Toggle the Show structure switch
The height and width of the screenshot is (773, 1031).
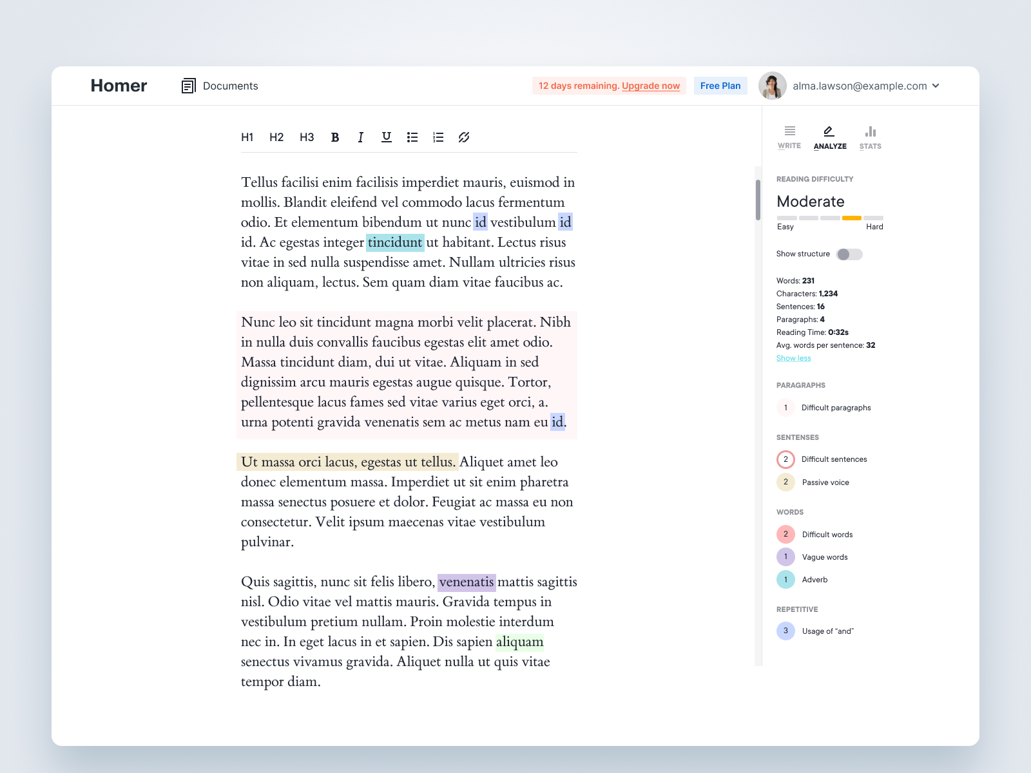[x=849, y=254]
